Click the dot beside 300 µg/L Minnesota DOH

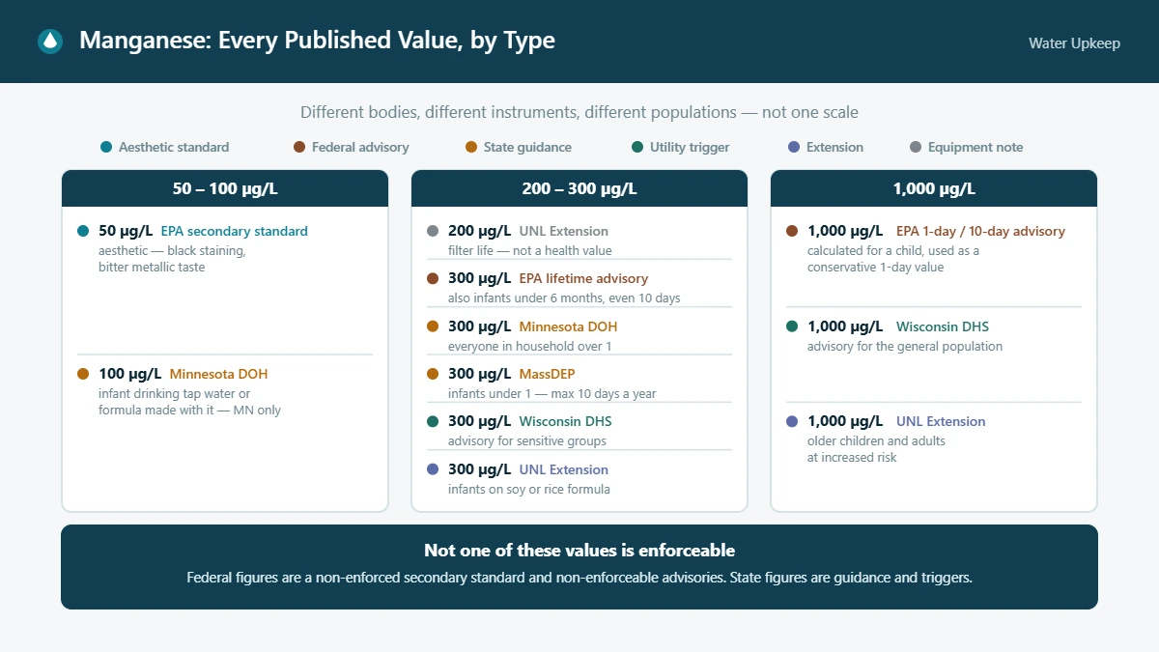coord(433,326)
